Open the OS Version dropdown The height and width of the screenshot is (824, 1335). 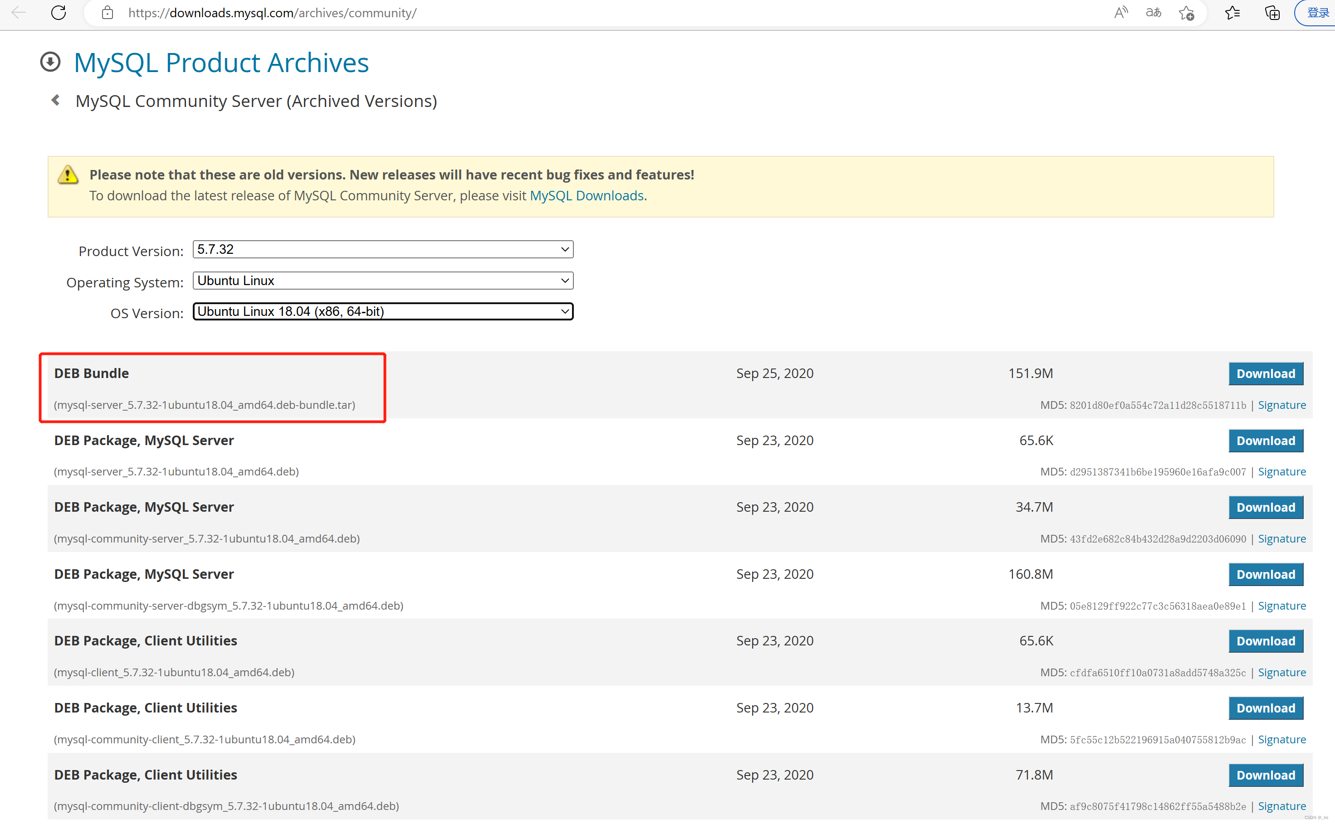click(383, 311)
